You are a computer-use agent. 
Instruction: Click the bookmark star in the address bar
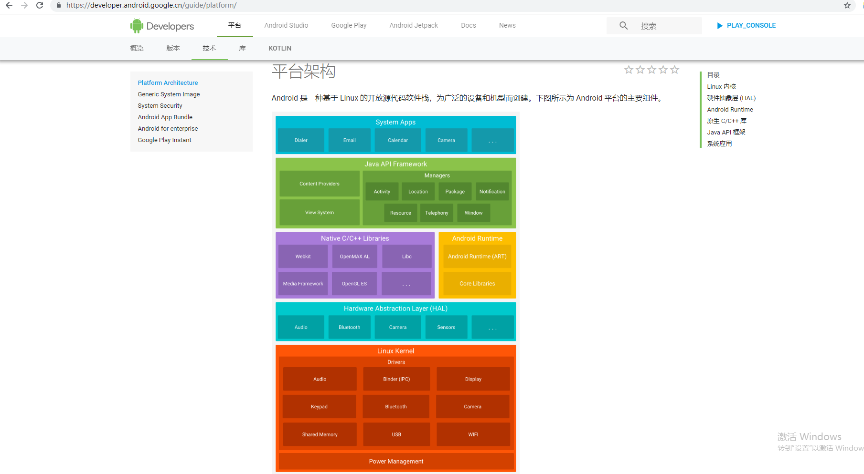[x=847, y=5]
